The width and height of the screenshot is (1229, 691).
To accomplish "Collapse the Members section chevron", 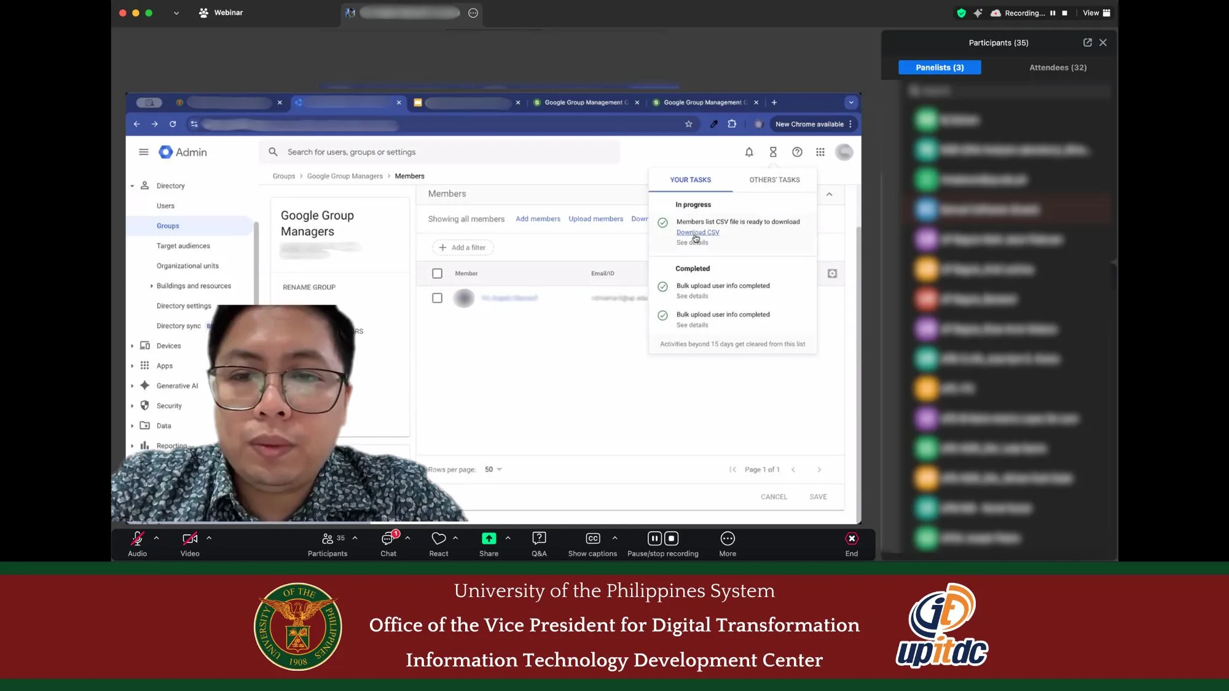I will tap(829, 194).
